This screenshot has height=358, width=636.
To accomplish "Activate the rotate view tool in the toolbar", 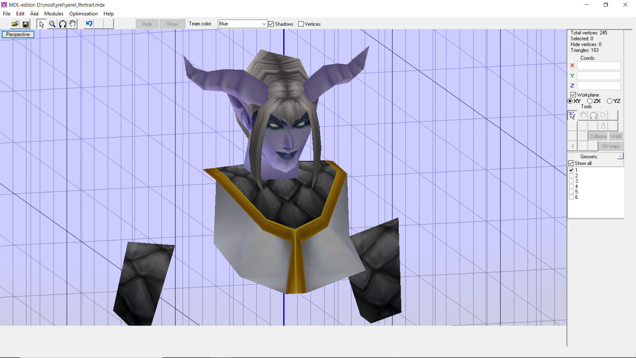I will 62,24.
